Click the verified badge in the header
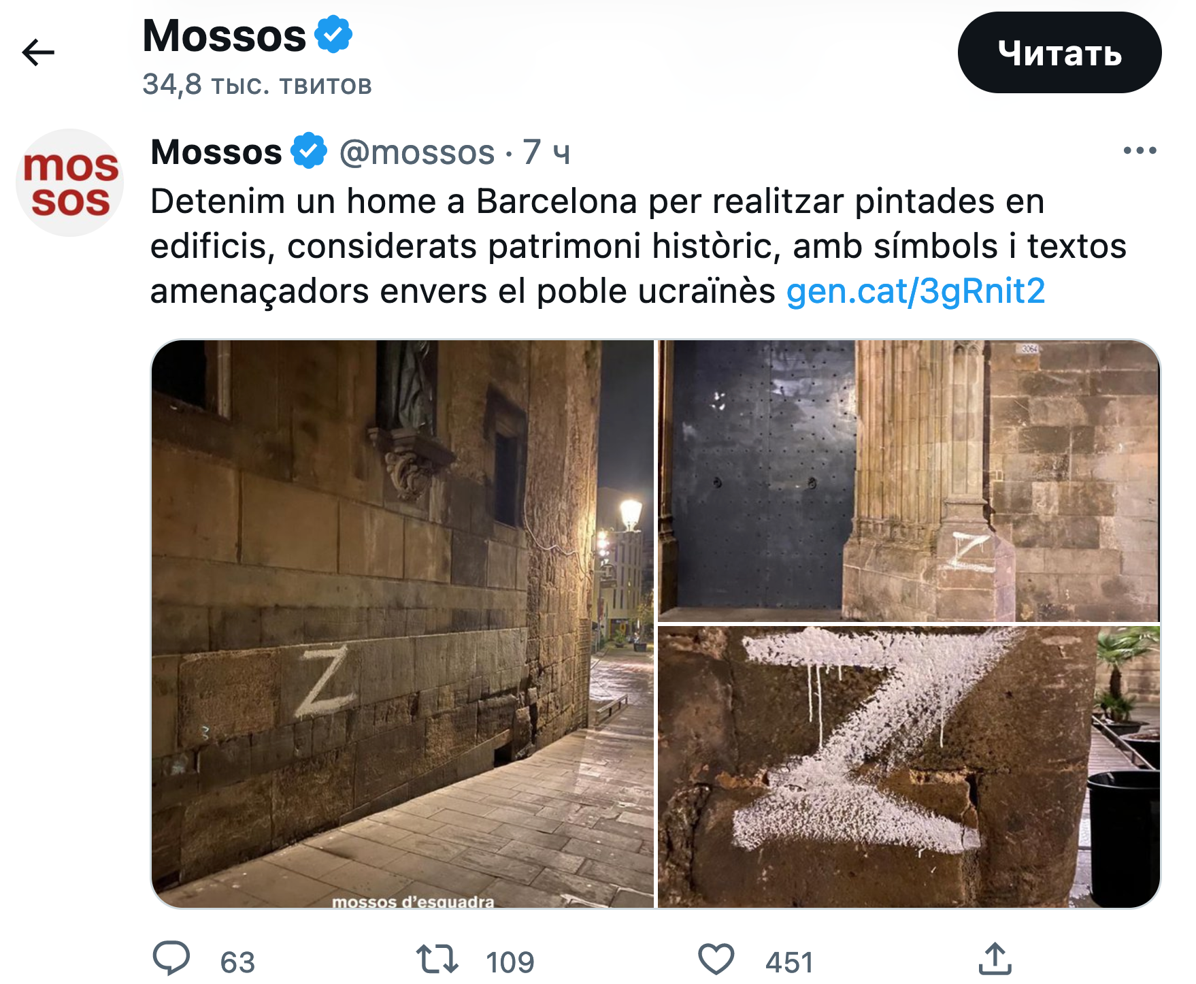1196x984 pixels. pyautogui.click(x=333, y=35)
